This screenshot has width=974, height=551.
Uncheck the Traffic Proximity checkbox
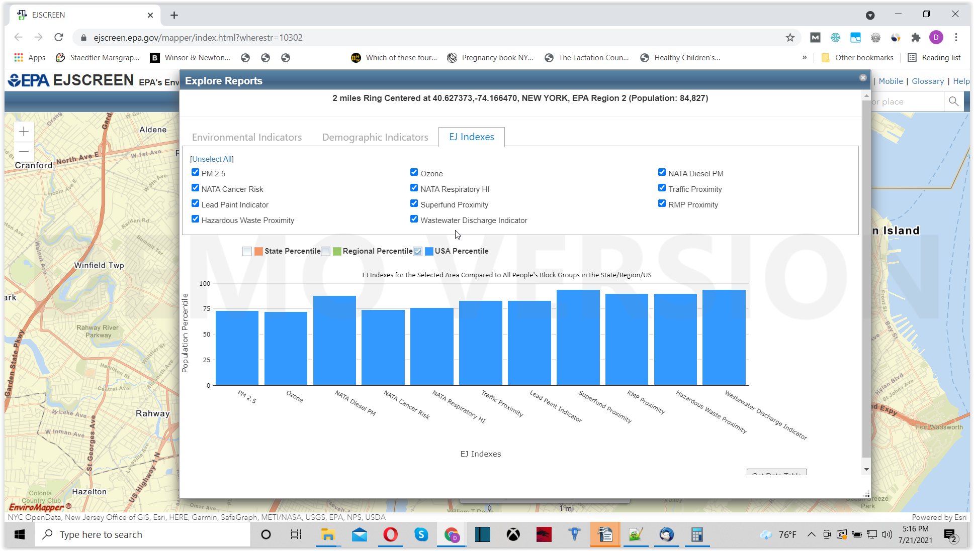(x=662, y=188)
